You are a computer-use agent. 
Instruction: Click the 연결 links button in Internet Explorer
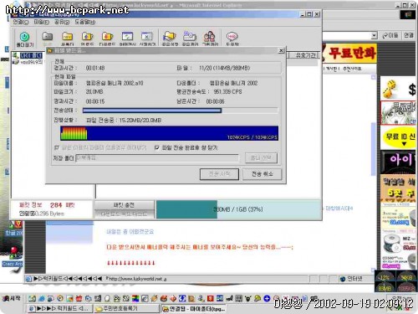(x=409, y=35)
